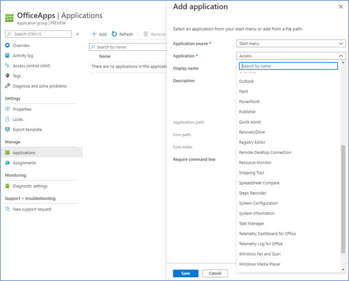
Task: Collapse the sidebar with double chevron
Action: (77, 34)
